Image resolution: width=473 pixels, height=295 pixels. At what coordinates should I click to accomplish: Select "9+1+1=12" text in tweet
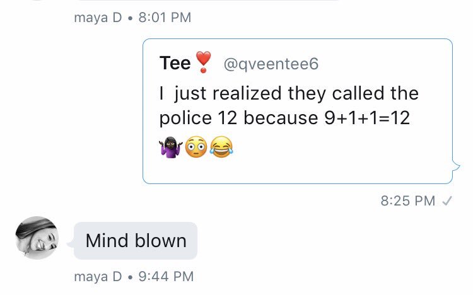[367, 118]
